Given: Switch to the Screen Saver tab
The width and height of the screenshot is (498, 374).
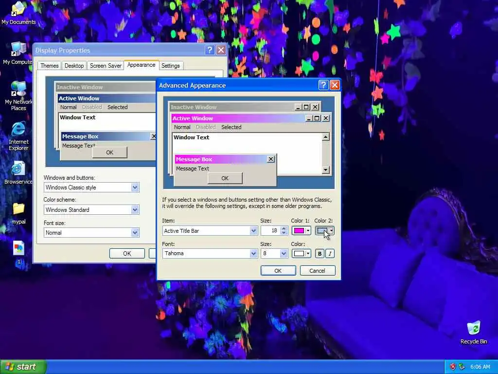Looking at the screenshot, I should tap(106, 66).
